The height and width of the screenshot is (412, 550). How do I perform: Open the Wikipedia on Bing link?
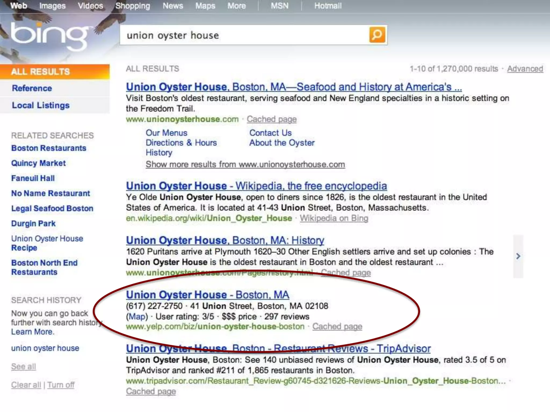tap(334, 218)
